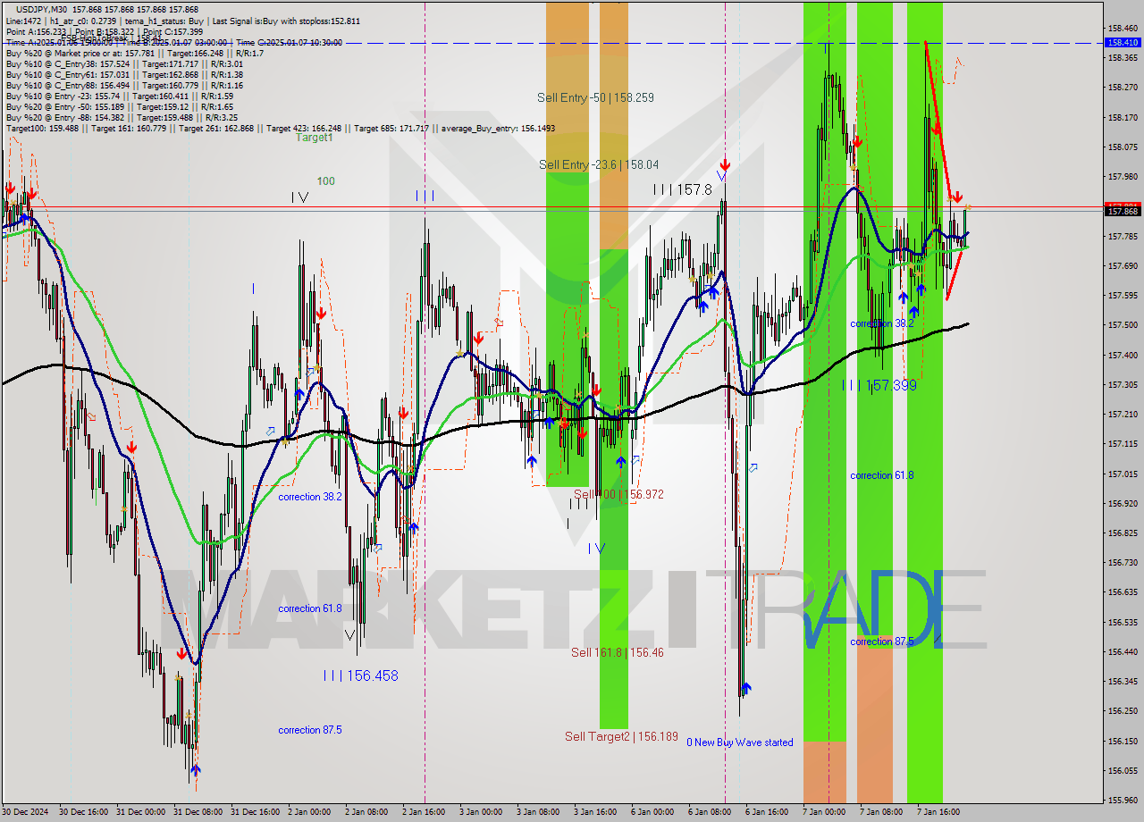Click the 157.305 value on the price axis
This screenshot has height=822, width=1144.
tap(1123, 385)
